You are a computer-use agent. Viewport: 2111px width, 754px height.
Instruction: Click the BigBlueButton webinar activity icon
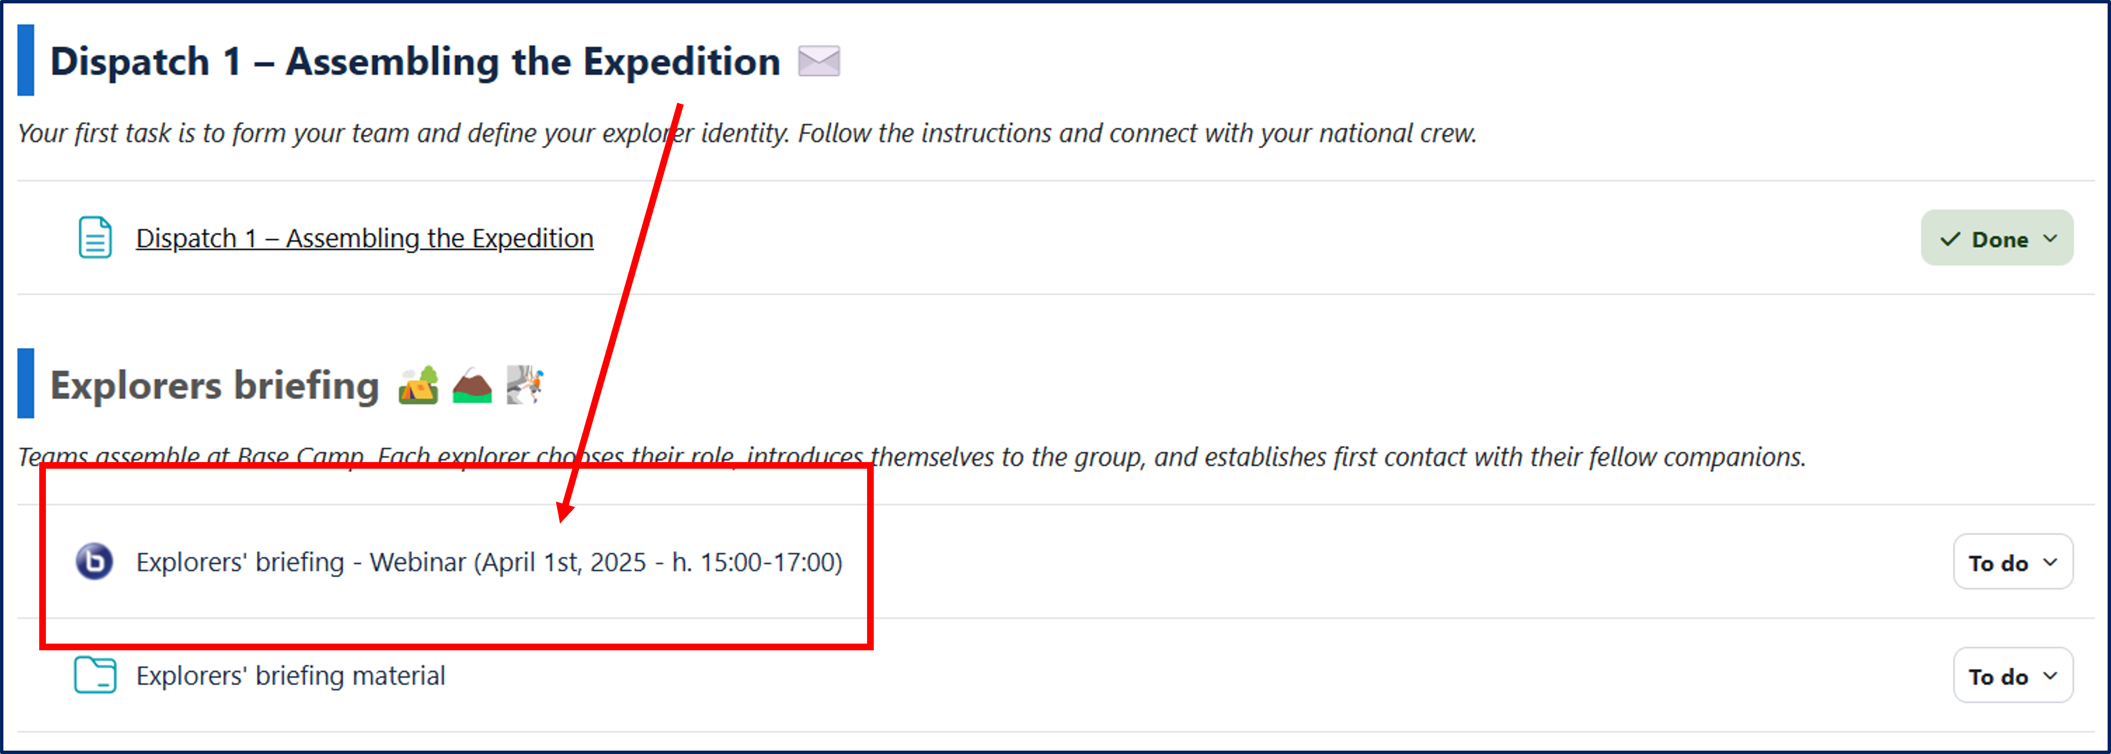(x=94, y=561)
